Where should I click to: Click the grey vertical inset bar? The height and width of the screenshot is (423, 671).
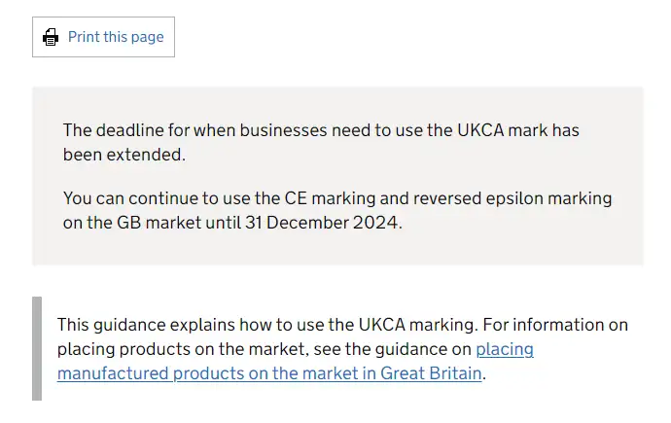pyautogui.click(x=37, y=349)
